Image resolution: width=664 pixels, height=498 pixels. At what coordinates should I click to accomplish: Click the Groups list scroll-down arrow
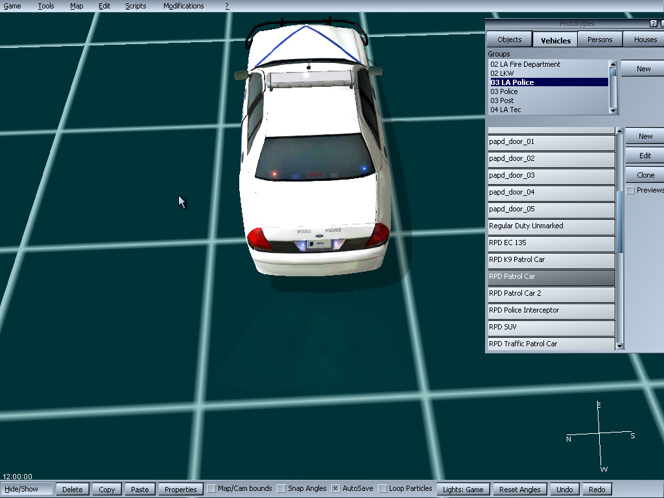[x=613, y=110]
